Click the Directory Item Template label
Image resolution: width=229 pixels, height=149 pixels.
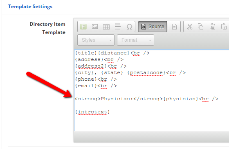pos(47,28)
